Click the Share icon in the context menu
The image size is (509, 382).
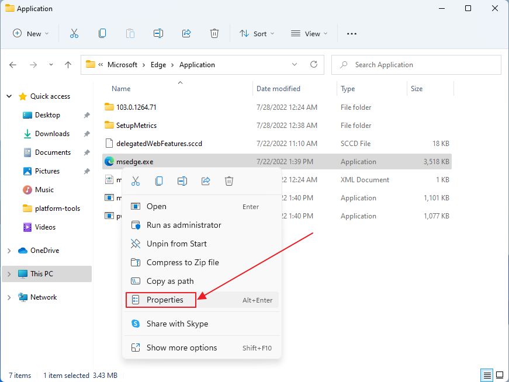click(x=206, y=181)
